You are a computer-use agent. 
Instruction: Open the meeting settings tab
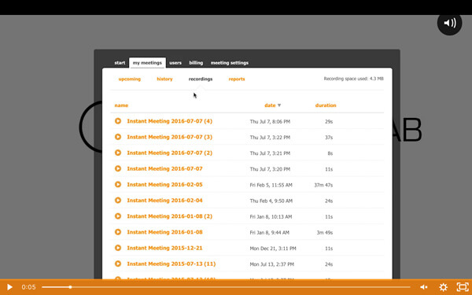pyautogui.click(x=230, y=63)
